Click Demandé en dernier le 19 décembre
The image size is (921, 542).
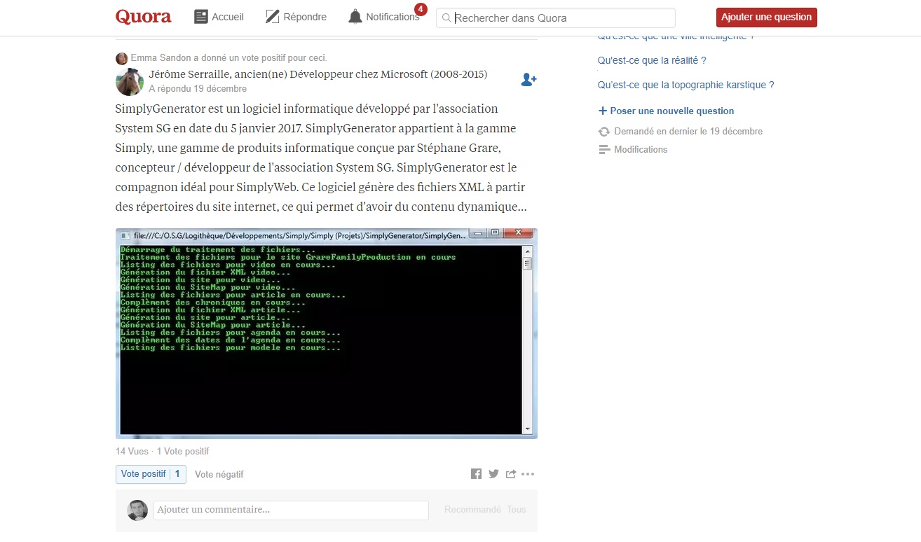point(688,132)
